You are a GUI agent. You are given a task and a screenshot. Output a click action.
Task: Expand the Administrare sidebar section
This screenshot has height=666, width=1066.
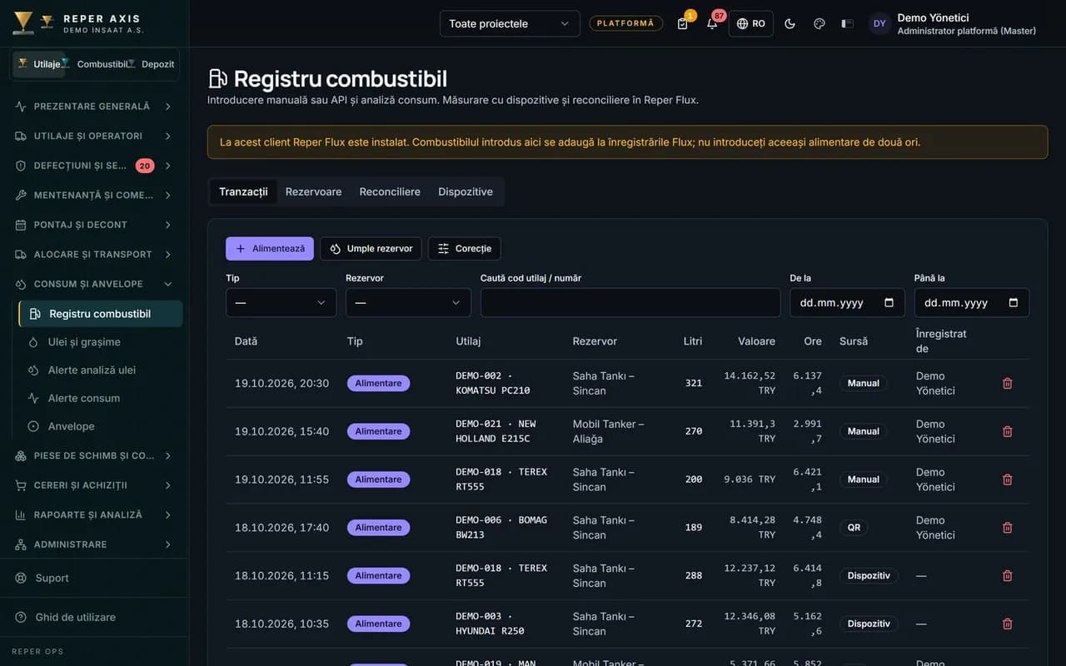pyautogui.click(x=95, y=544)
